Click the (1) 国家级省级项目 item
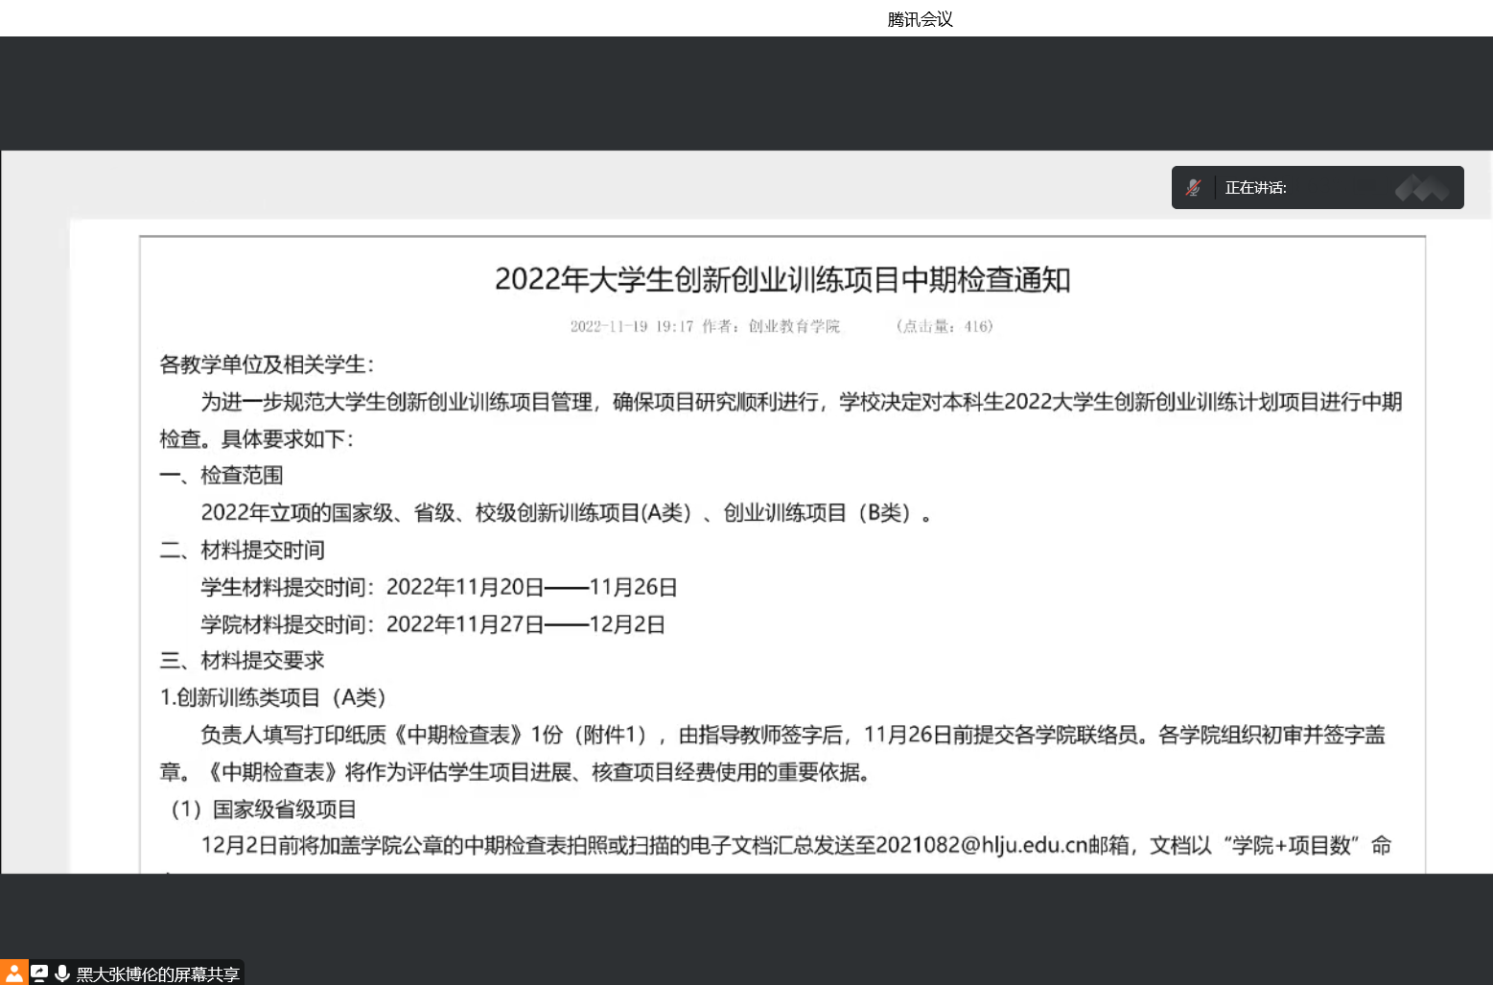 pyautogui.click(x=264, y=809)
